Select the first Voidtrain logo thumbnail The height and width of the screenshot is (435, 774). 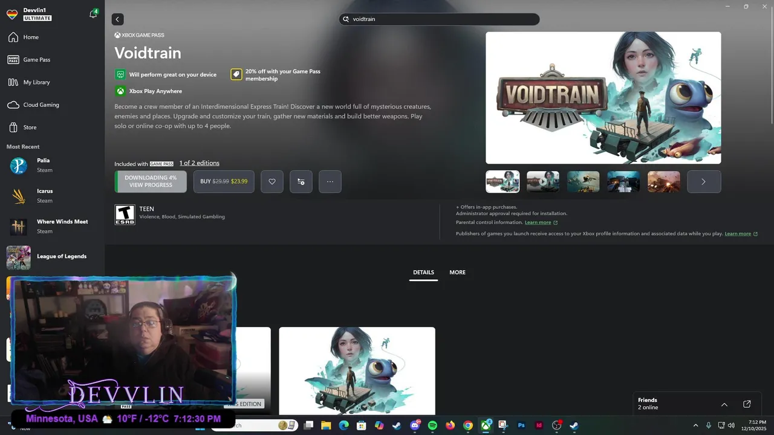click(x=502, y=182)
